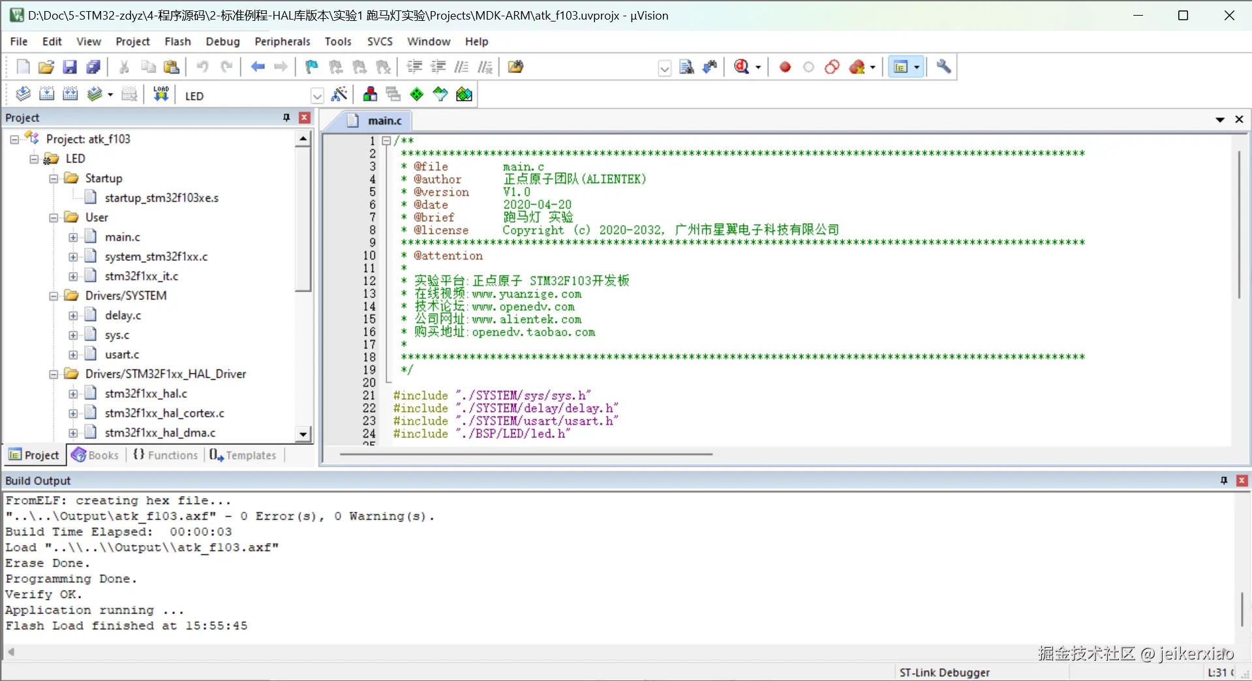Open the Manage Project Items dialog
1252x681 pixels.
(370, 95)
